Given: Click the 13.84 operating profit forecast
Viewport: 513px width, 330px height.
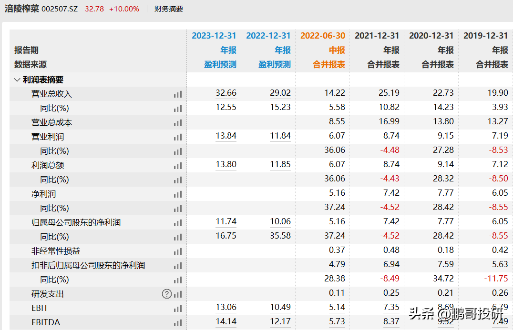Looking at the screenshot, I should click(226, 136).
